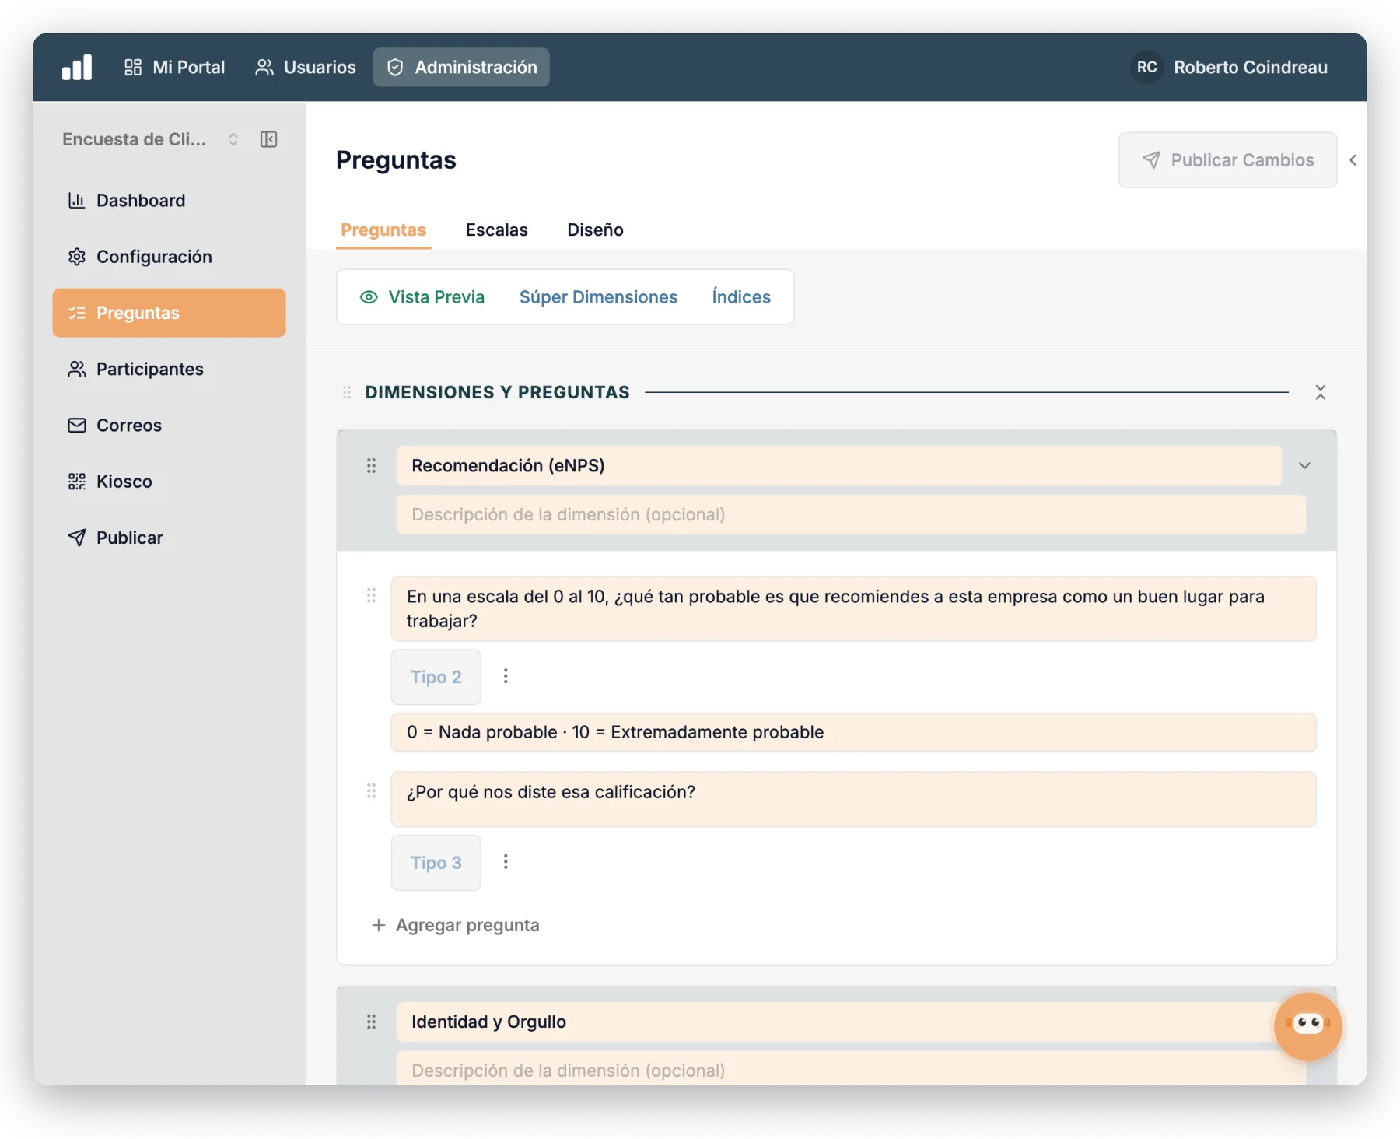Open Publicar in sidebar

point(169,538)
